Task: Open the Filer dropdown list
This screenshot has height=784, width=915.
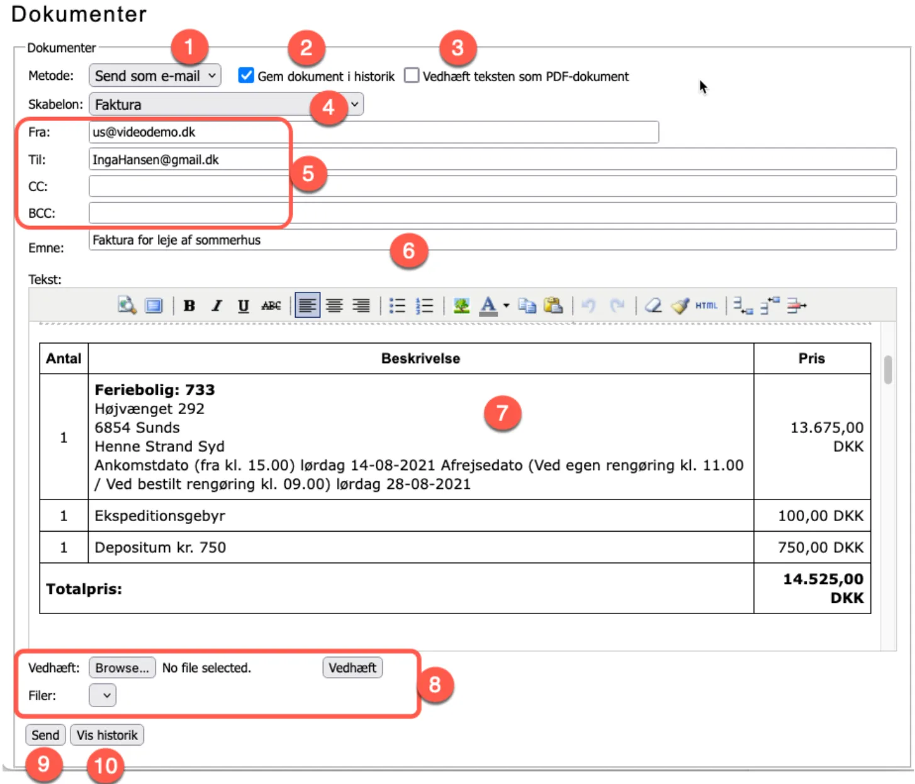Action: coord(103,695)
